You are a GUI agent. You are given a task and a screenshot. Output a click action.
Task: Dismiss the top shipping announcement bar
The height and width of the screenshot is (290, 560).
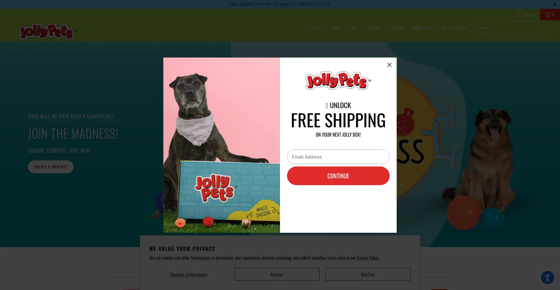point(554,4)
